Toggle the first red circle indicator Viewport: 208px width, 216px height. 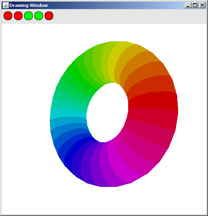[x=8, y=16]
